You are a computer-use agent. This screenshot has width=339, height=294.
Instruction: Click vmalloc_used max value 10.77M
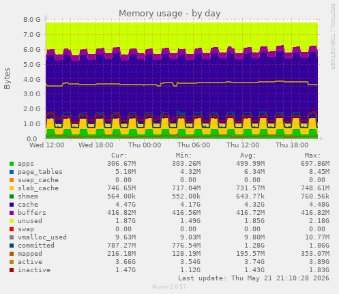click(317, 237)
